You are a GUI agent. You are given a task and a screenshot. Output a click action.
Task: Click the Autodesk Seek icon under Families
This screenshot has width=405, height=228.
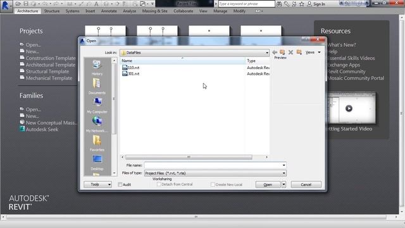pos(22,129)
